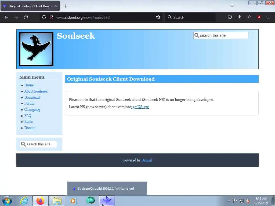Open the Changelog menu link
This screenshot has height=206, width=275.
(x=32, y=110)
